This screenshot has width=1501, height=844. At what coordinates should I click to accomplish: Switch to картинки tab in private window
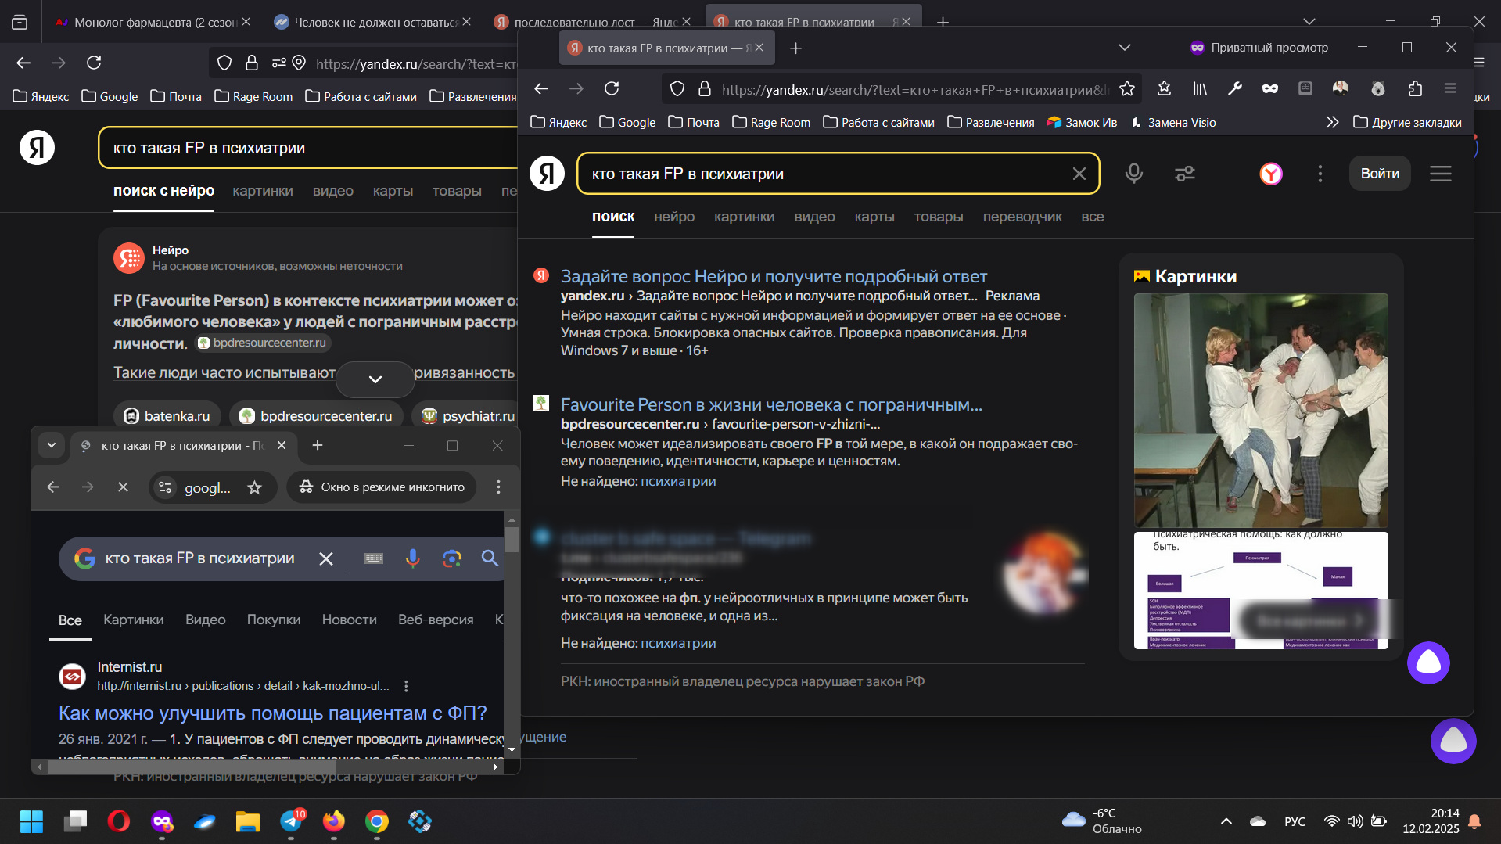point(744,217)
